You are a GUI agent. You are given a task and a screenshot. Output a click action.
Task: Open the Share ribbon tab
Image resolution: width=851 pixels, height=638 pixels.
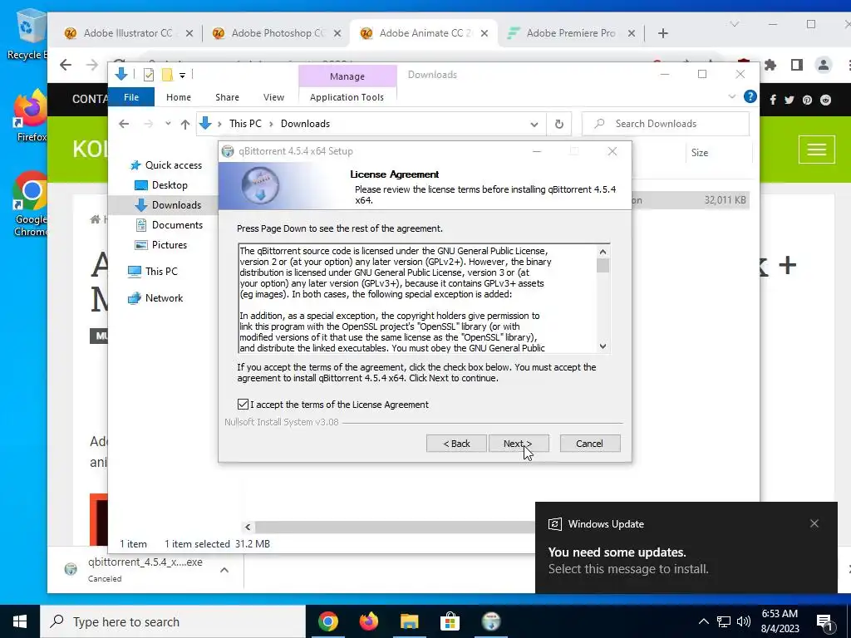[227, 97]
